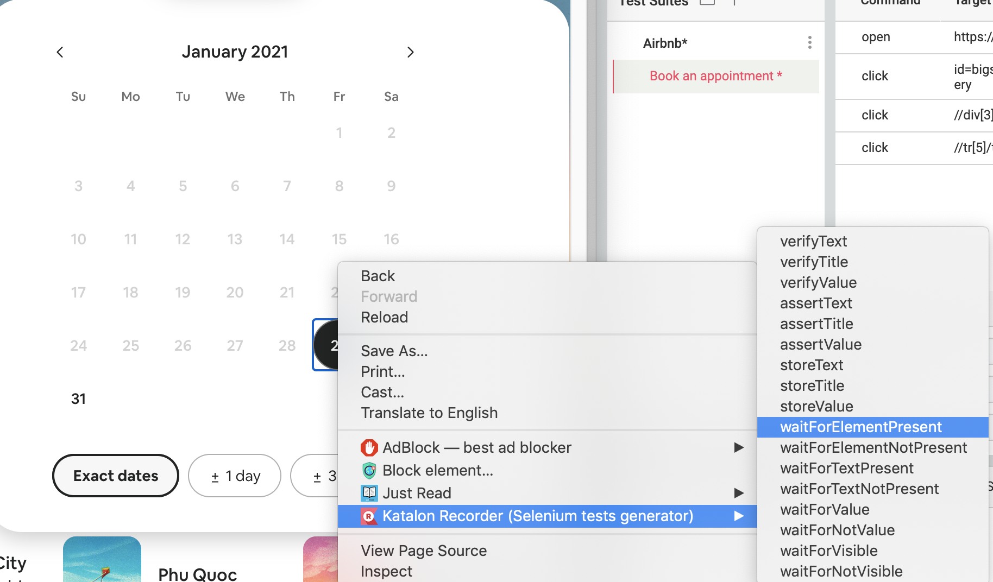
Task: Select verifyTitle command
Action: [873, 262]
